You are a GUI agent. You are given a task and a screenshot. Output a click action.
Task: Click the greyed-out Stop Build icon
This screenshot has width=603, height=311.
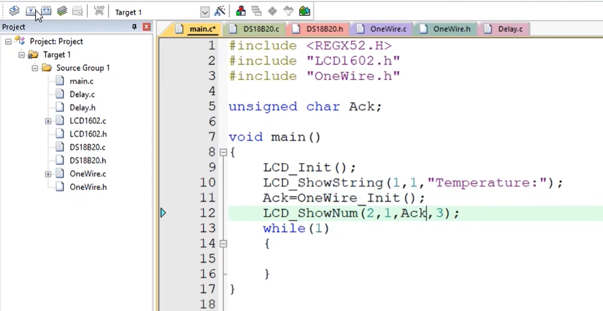tap(78, 11)
